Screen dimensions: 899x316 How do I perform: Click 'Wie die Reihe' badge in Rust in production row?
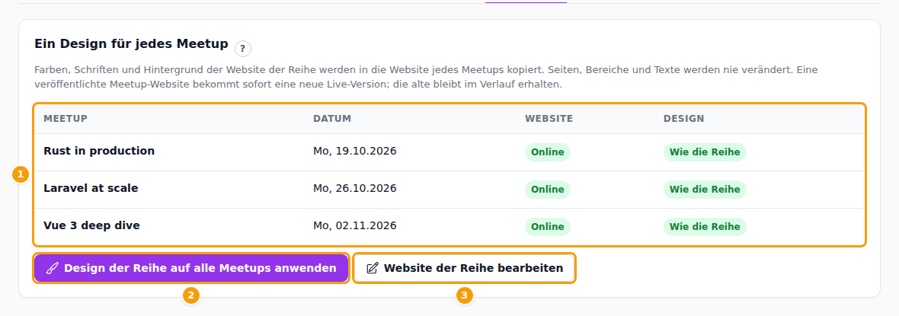pos(705,152)
